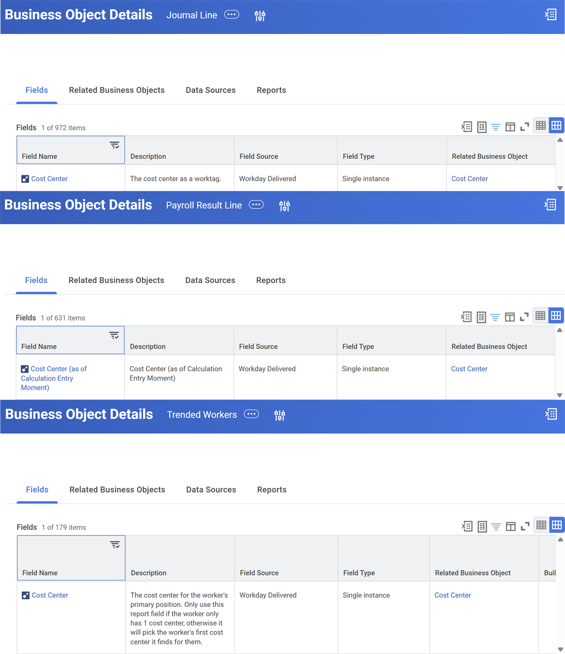This screenshot has height=654, width=565.
Task: Open Cost Center related business object for Trended Workers
Action: 452,596
